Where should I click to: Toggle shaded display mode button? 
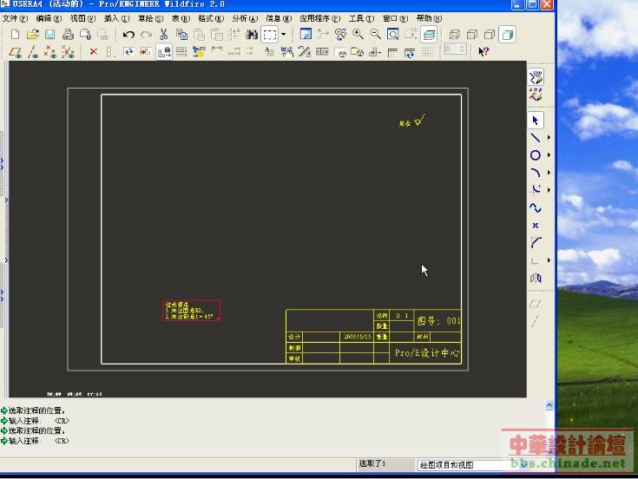tap(507, 35)
